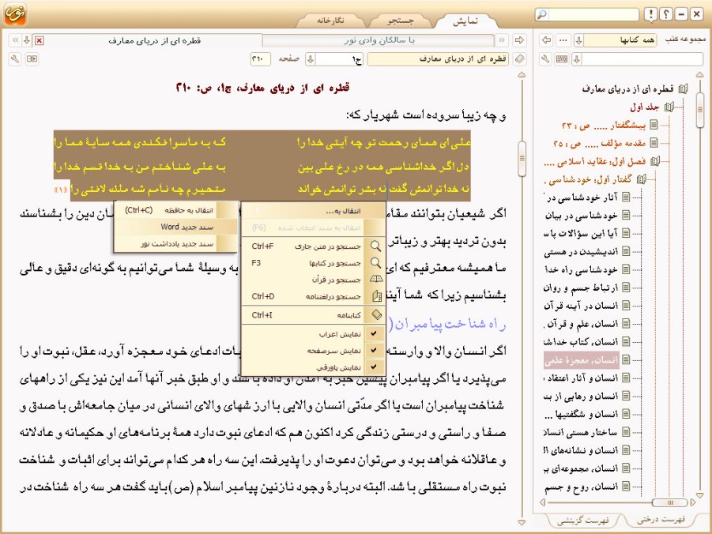This screenshot has width=712, height=534.
Task: Open tree item مقدمه مؤلف ص: 25
Action: coord(599,143)
